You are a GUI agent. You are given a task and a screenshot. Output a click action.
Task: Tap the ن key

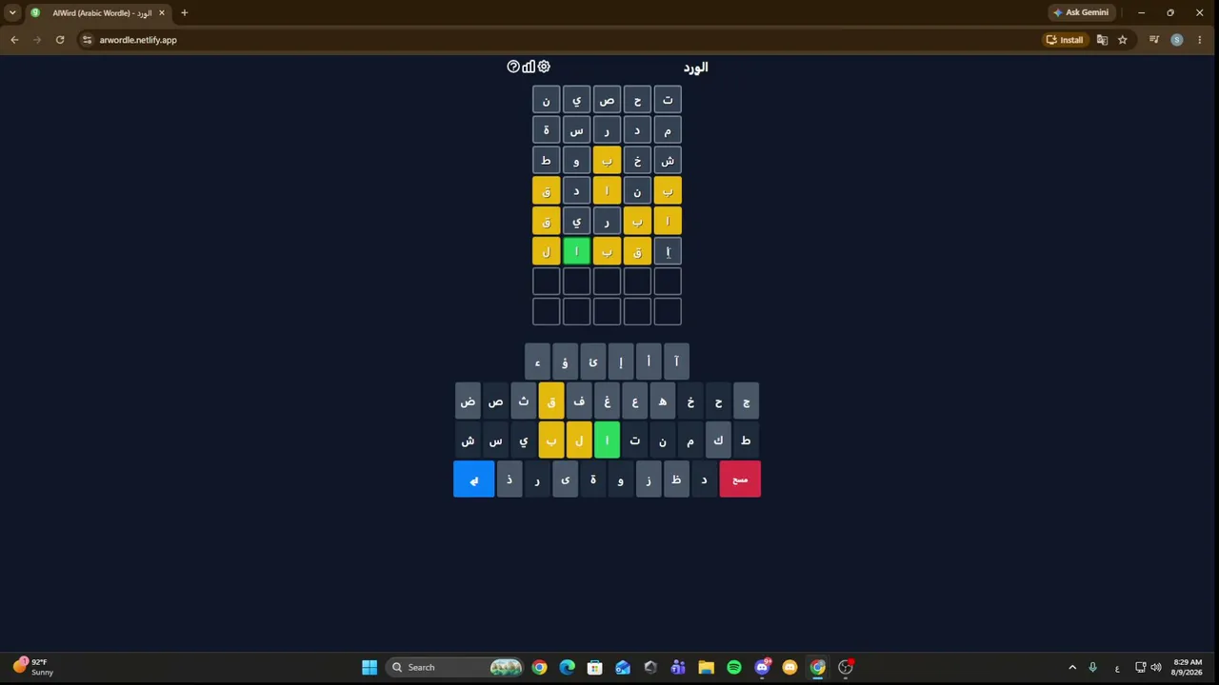[x=663, y=440]
